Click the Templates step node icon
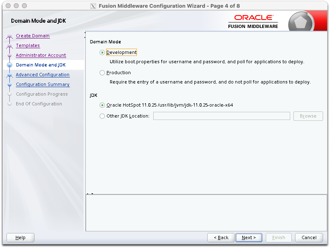330x248 pixels. 9,46
